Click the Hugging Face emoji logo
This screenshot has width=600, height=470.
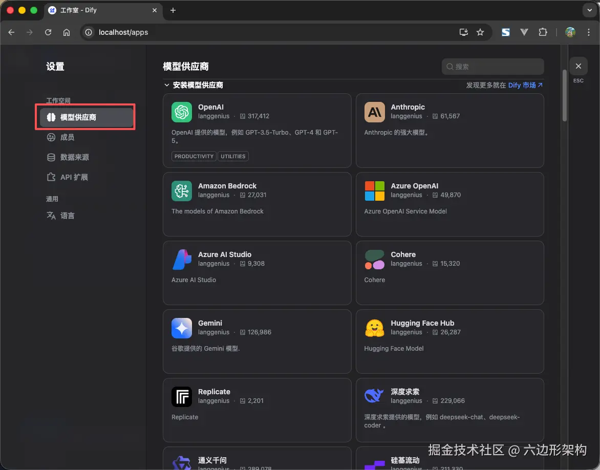click(x=374, y=328)
